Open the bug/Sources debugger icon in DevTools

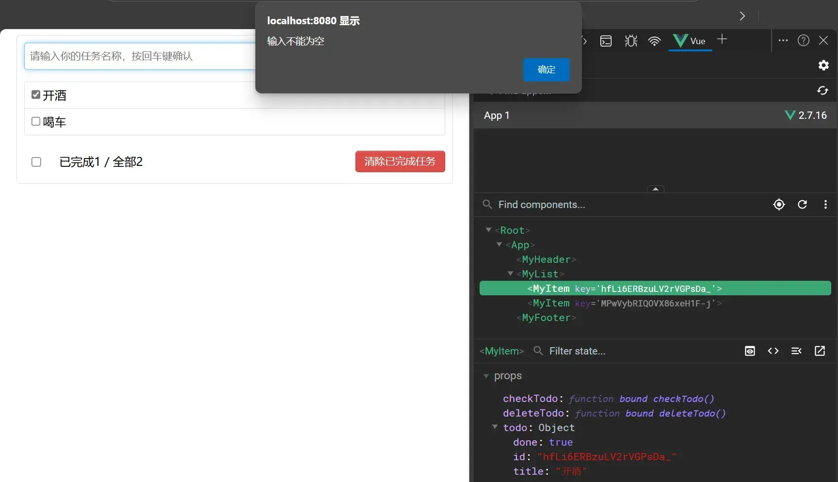coord(631,41)
